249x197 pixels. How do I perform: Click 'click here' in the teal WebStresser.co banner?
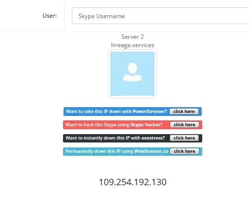pyautogui.click(x=185, y=151)
